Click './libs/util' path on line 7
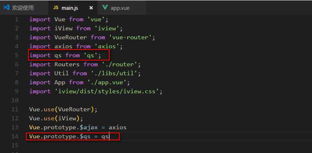Image resolution: width=312 pixels, height=153 pixels. (x=114, y=73)
